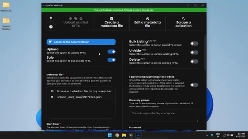Screen dimensions: 248x139
Task: Click the Password label
Action: [x=135, y=127]
